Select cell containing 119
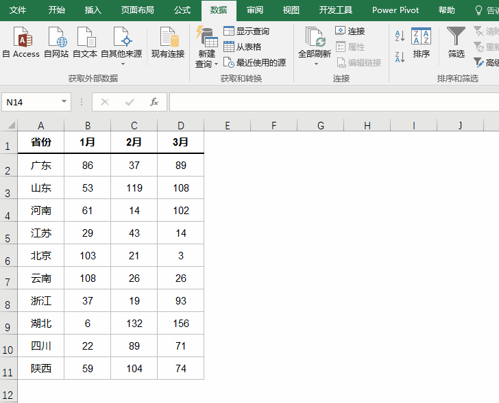499x403 pixels. 134,187
